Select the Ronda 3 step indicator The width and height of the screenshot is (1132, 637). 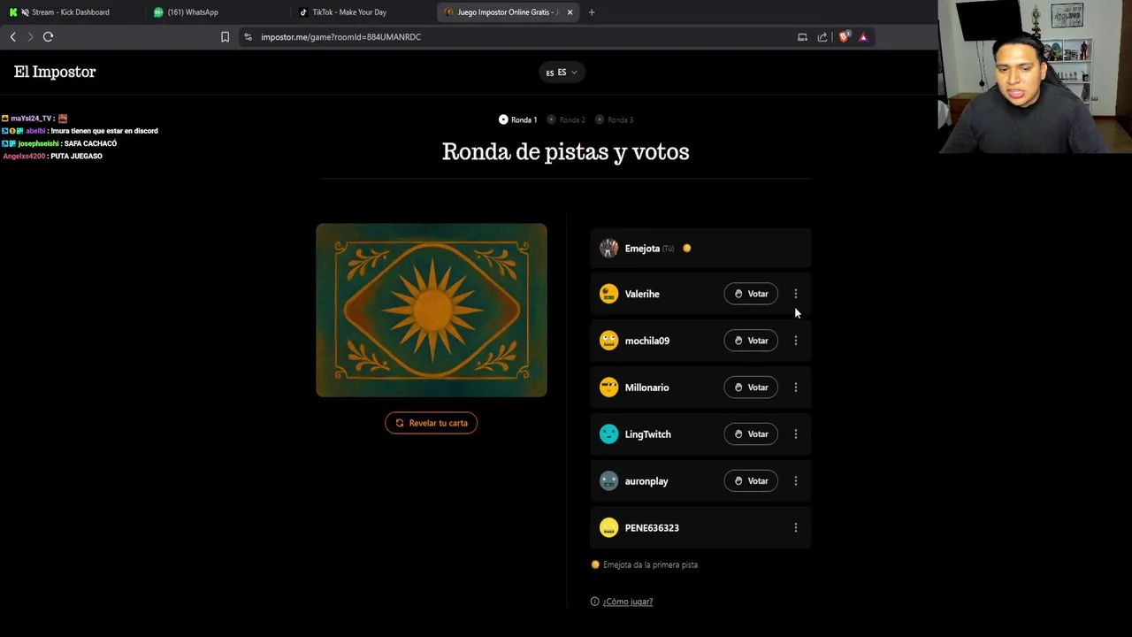pos(615,119)
